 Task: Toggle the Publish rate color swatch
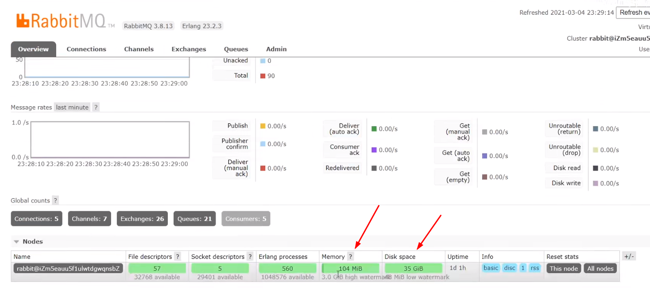[263, 126]
